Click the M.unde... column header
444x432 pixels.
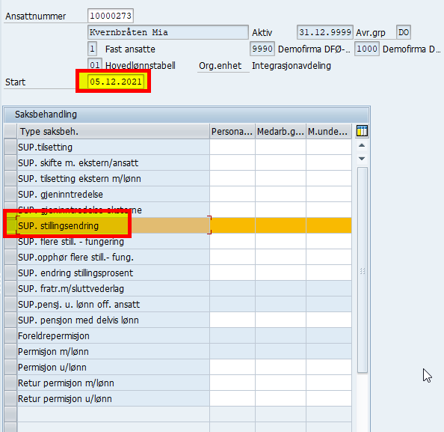pos(329,131)
